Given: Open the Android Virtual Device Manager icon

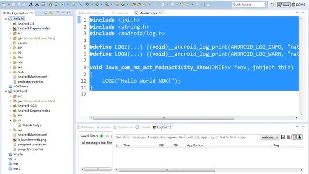Looking at the screenshot, I should point(56,4).
